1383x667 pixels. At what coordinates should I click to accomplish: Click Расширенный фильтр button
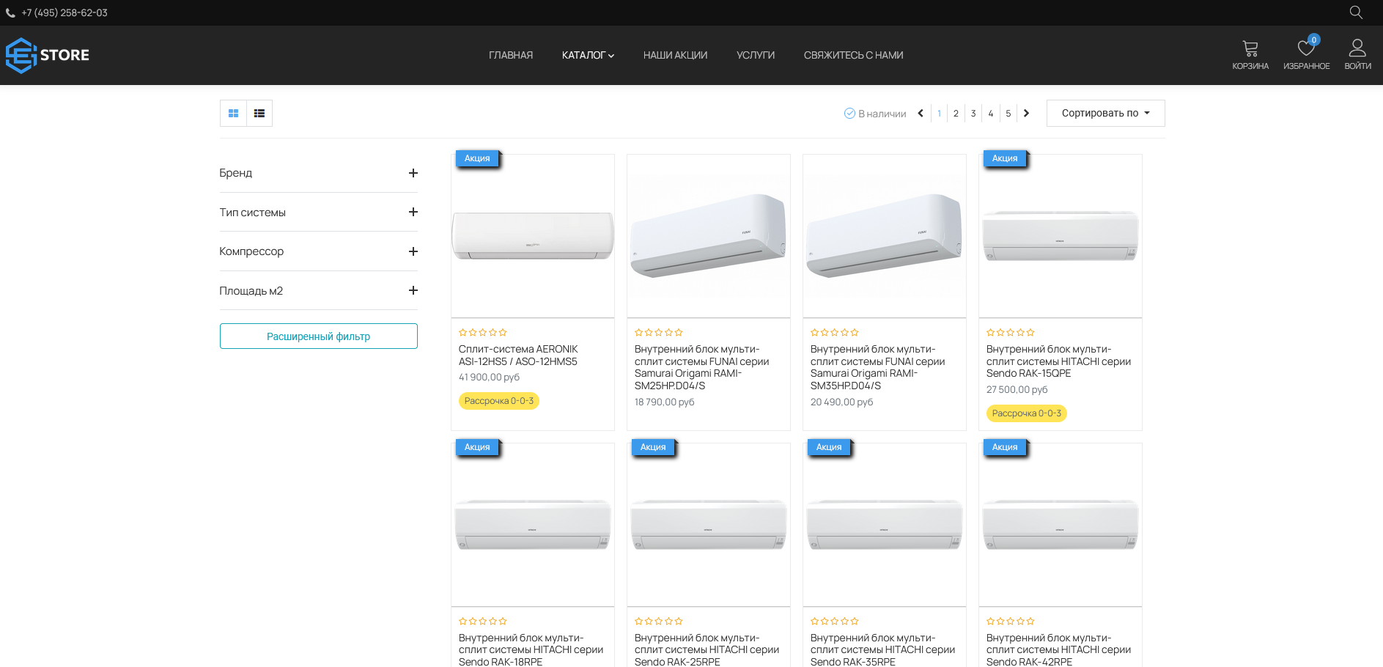tap(319, 336)
